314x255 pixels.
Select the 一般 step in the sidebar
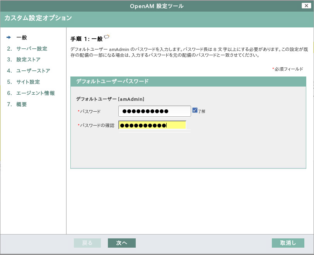[x=21, y=38]
